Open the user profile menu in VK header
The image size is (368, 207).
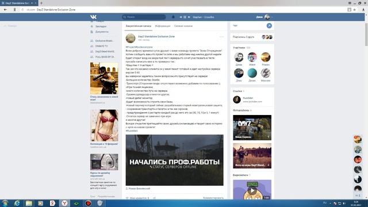pyautogui.click(x=264, y=17)
